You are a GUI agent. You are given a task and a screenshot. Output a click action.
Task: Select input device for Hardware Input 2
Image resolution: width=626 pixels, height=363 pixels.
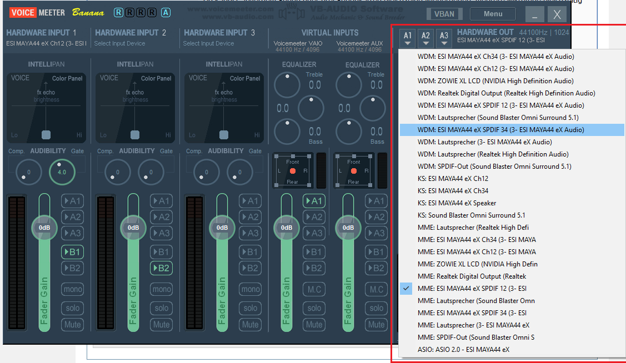pyautogui.click(x=120, y=43)
